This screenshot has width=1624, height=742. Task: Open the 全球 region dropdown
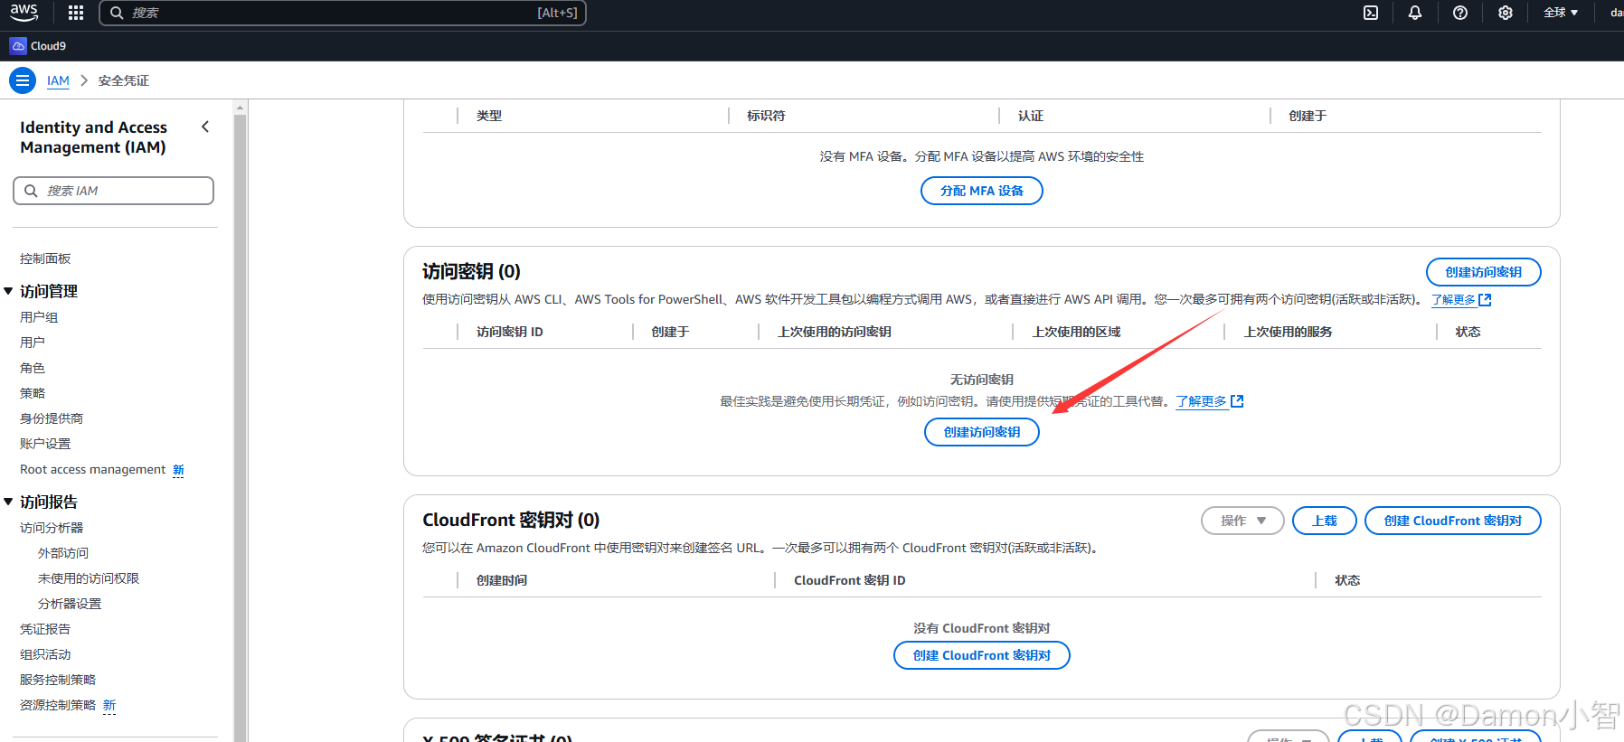point(1561,13)
